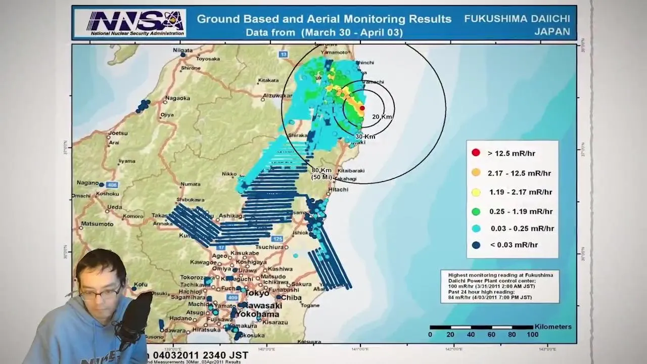Click the 'Shibukawa' city label
The image size is (647, 364).
coord(191,199)
